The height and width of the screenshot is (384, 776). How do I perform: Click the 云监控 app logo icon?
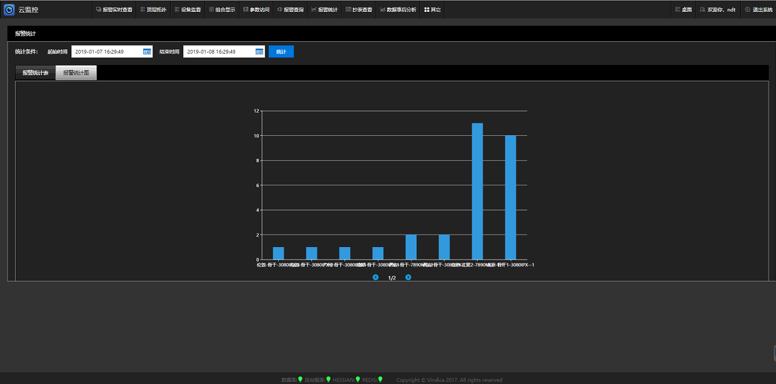[x=9, y=9]
